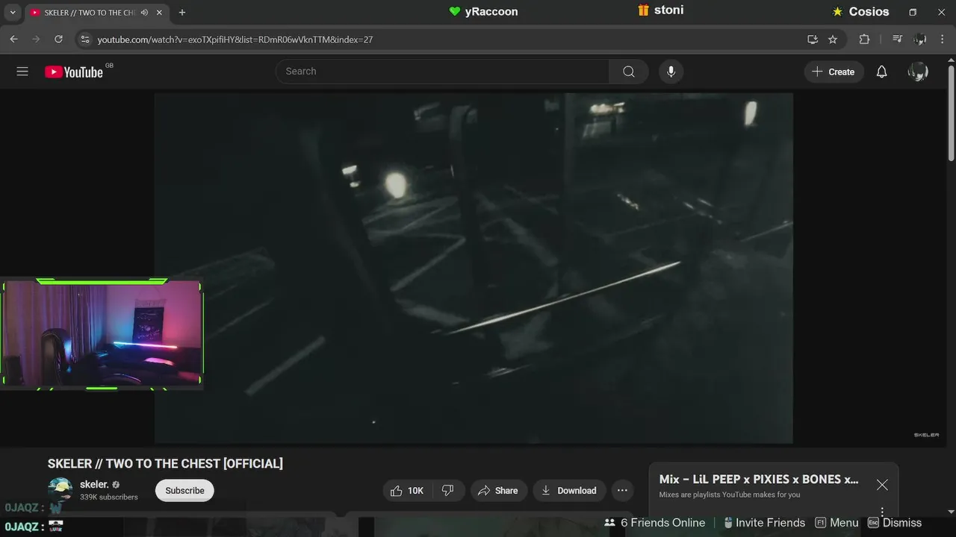Start voice search with the microphone
This screenshot has height=537, width=956.
pyautogui.click(x=671, y=72)
